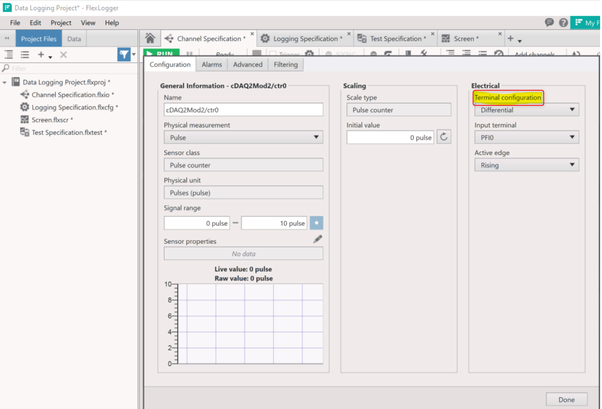The height and width of the screenshot is (409, 602).
Task: Open Channel Specification.flxio file
Action: point(72,95)
